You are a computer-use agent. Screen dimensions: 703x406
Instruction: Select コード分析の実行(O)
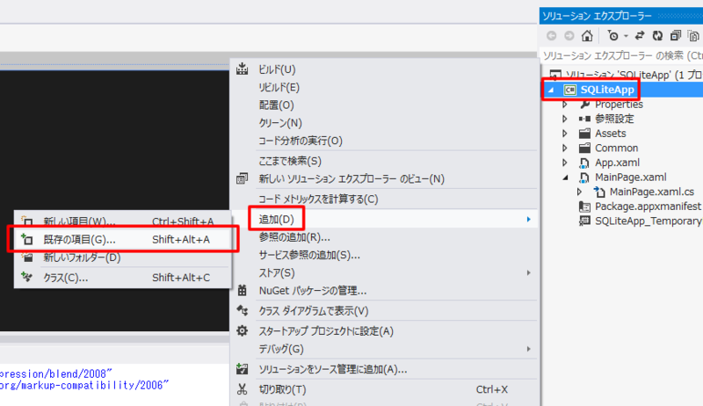point(301,141)
